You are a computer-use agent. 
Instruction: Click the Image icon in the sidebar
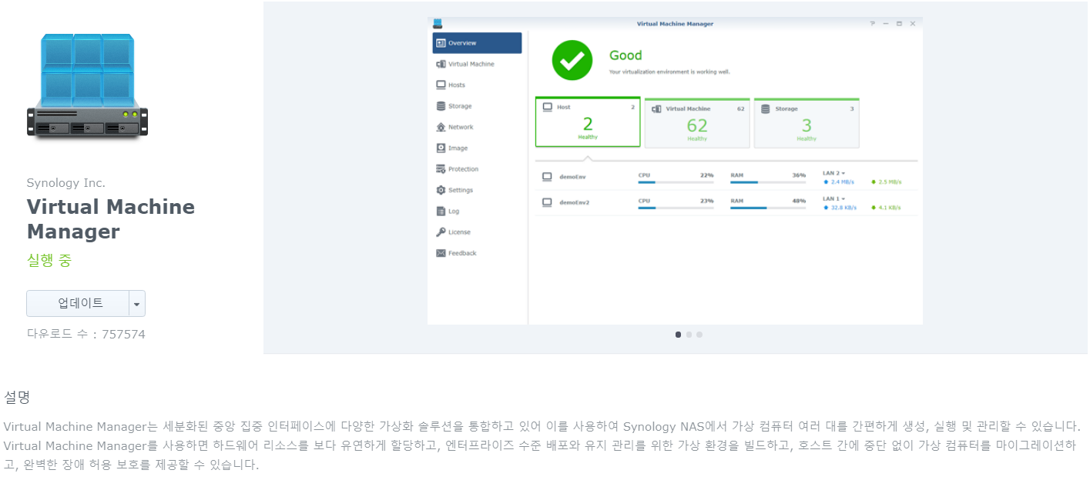coord(441,148)
